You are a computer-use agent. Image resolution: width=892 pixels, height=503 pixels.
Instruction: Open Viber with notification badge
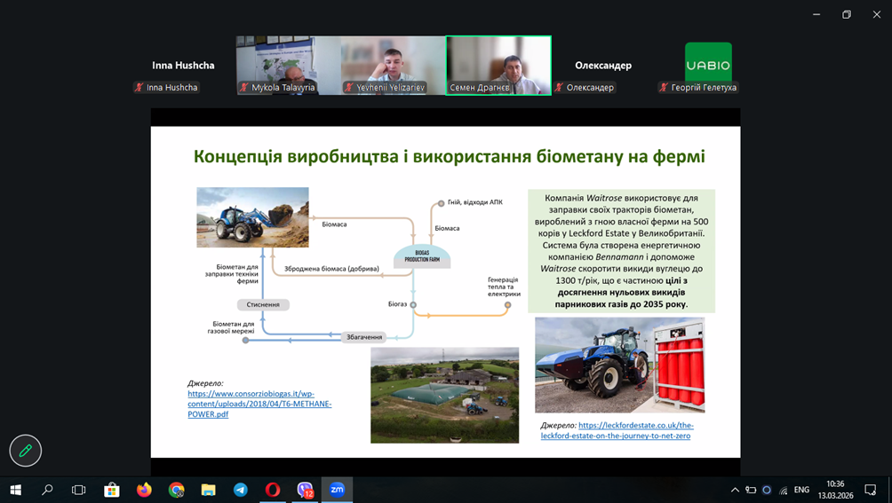[x=305, y=490]
